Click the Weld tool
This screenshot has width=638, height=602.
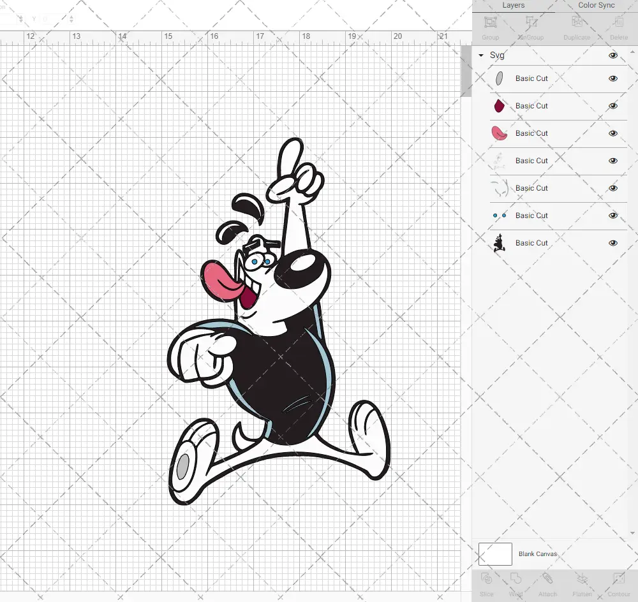pos(516,585)
